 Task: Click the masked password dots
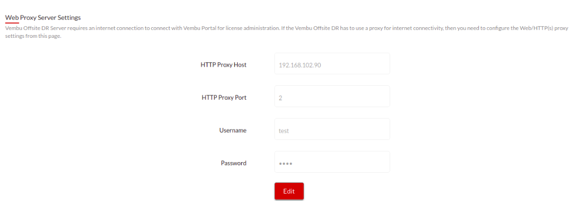pos(285,163)
